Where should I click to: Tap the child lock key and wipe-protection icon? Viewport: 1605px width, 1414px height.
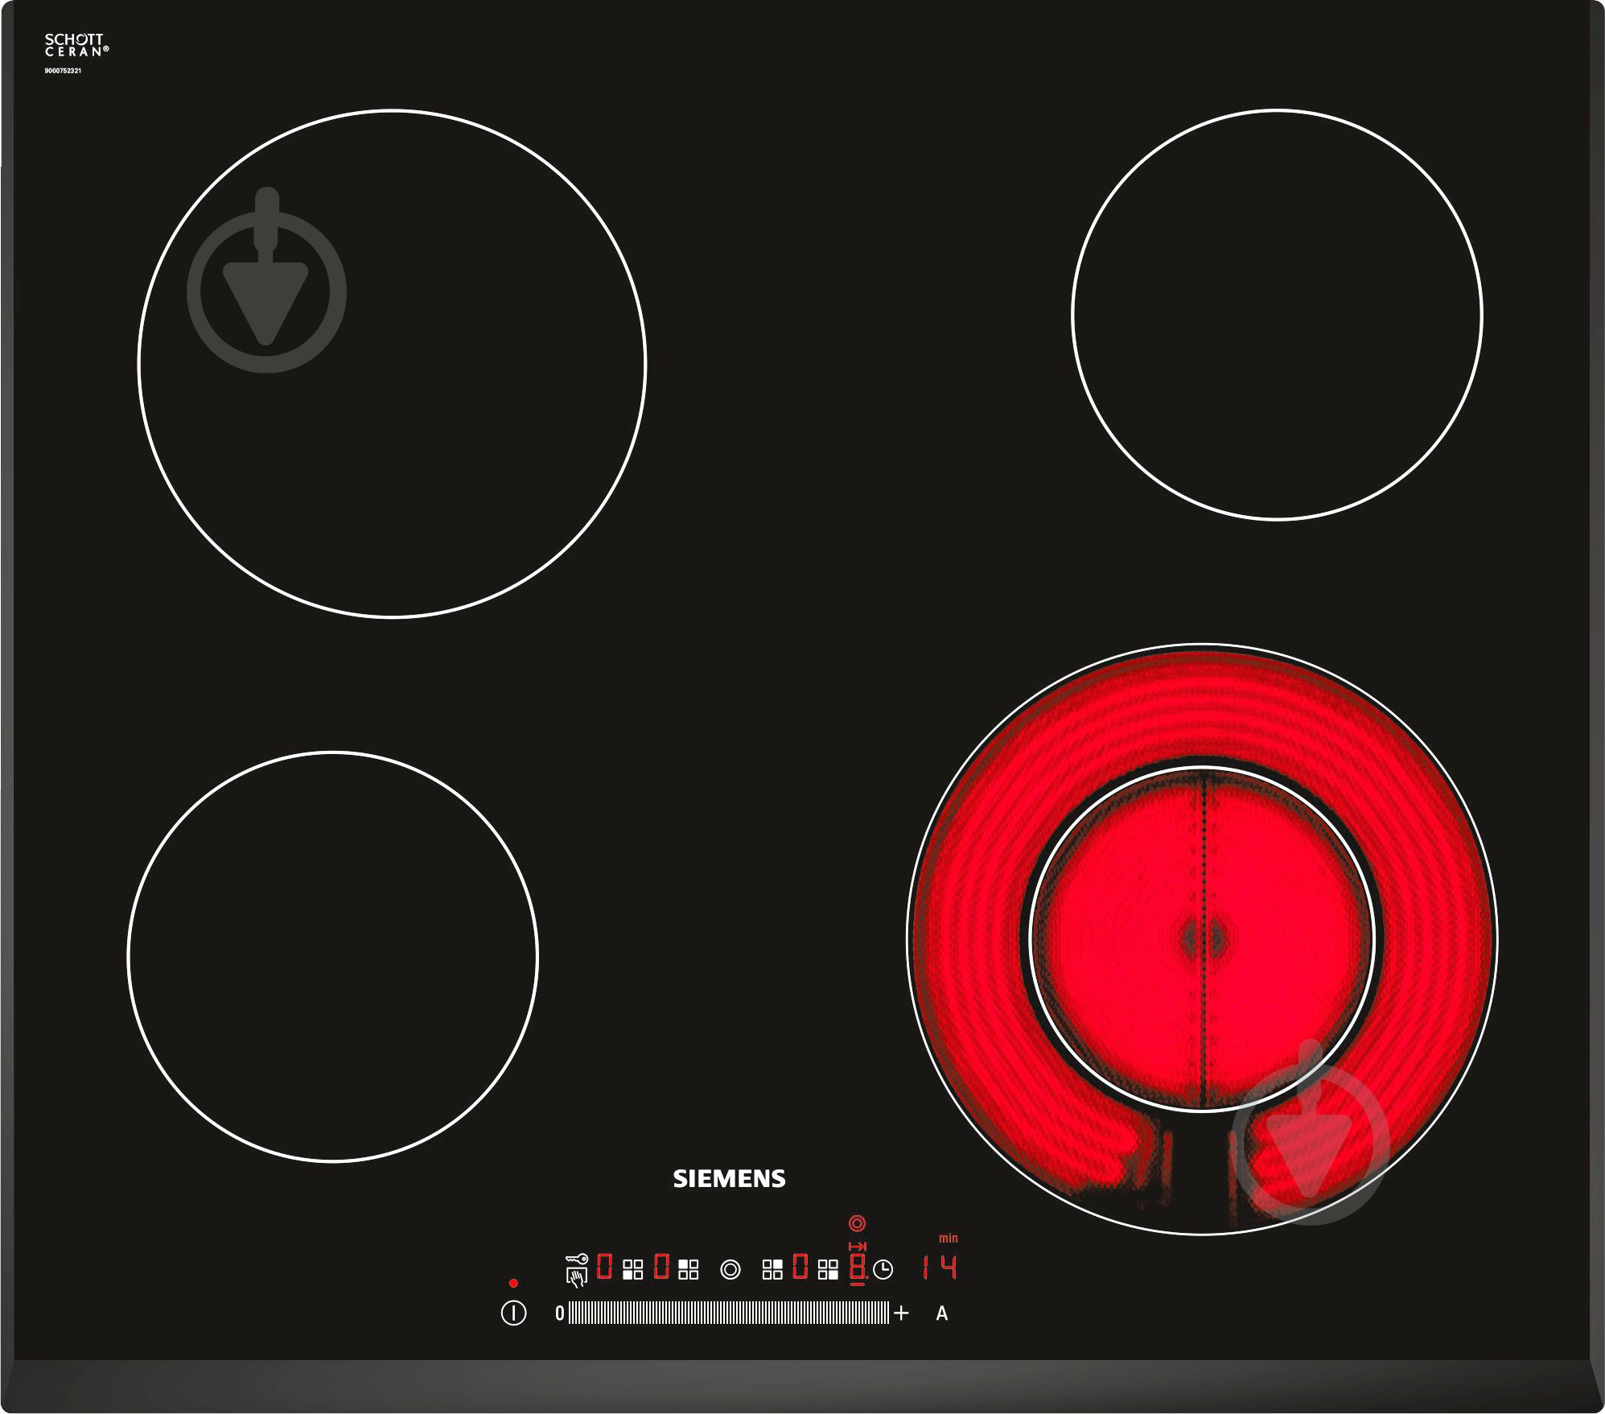pyautogui.click(x=577, y=1270)
